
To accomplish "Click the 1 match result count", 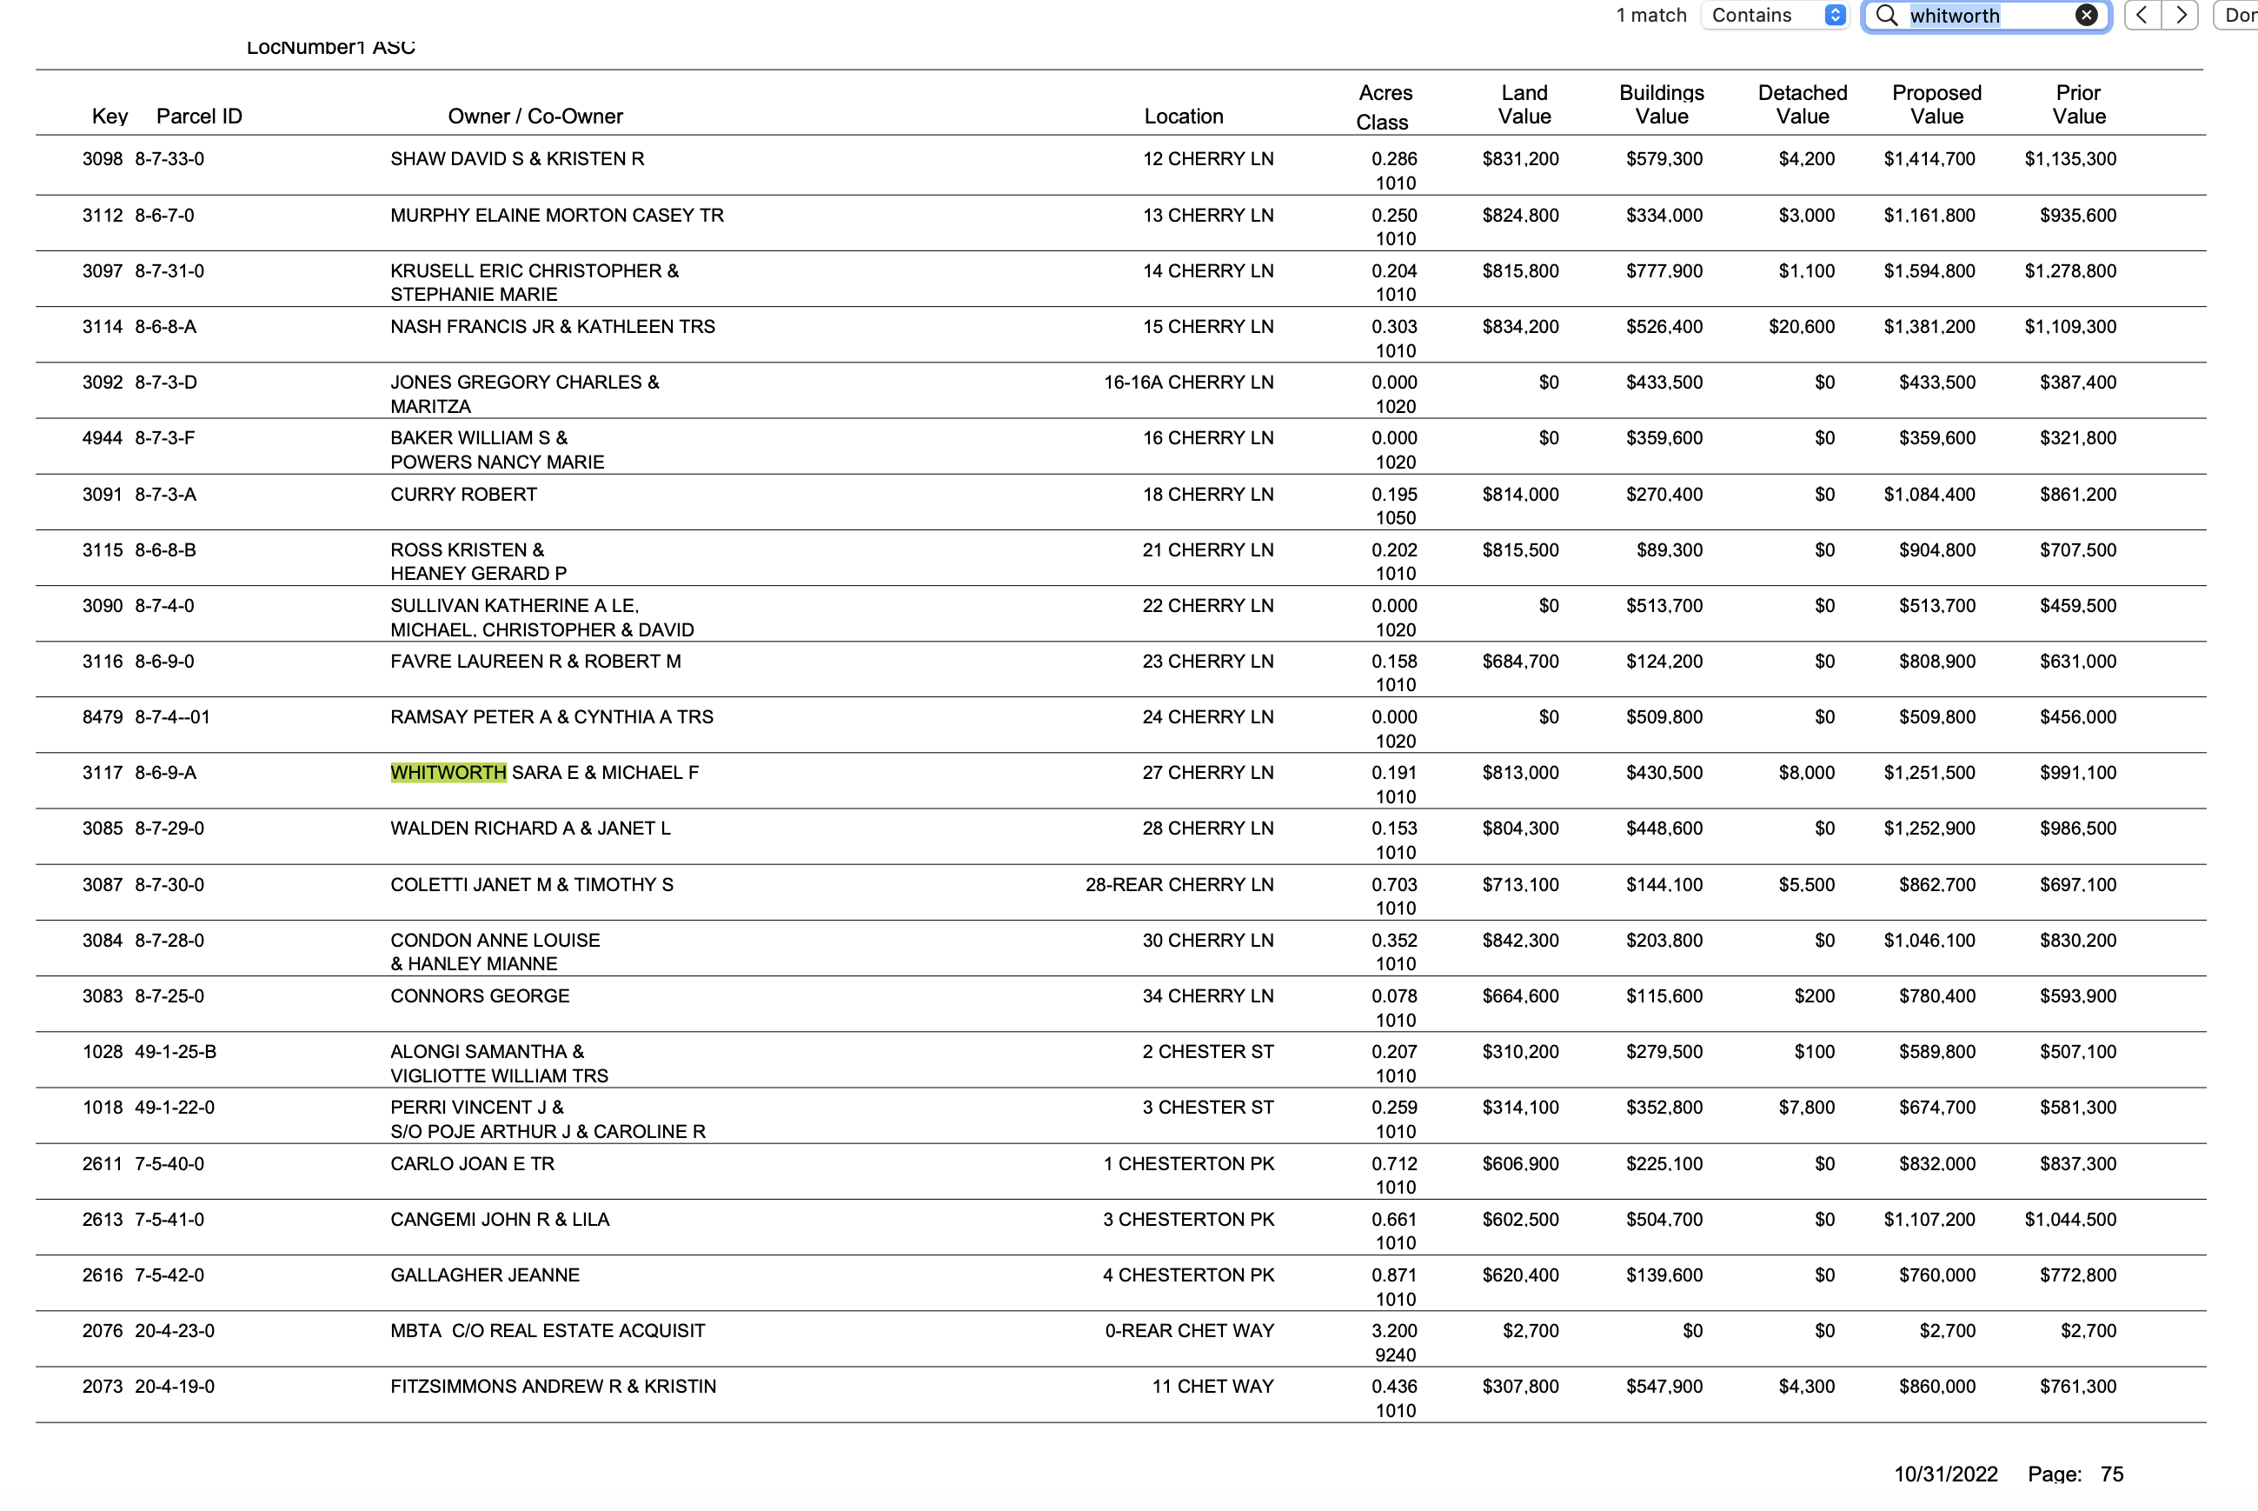I will (x=1651, y=16).
